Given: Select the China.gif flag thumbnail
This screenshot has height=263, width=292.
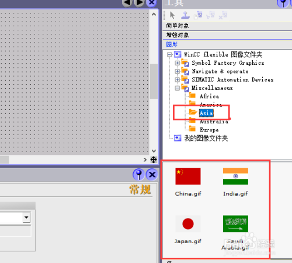Looking at the screenshot, I should (x=188, y=176).
